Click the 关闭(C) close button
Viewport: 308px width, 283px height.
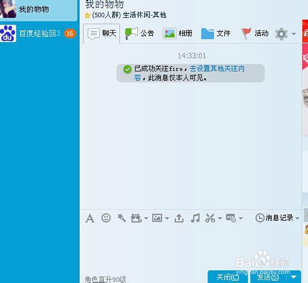point(228,277)
